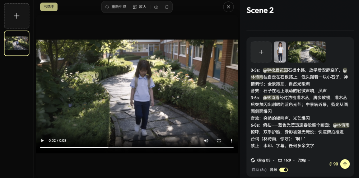
Task: Delete the generated video with trash icon
Action: (167, 7)
